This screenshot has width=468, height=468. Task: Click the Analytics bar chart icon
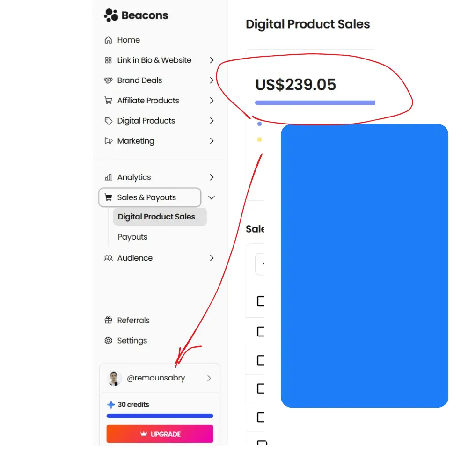point(109,177)
